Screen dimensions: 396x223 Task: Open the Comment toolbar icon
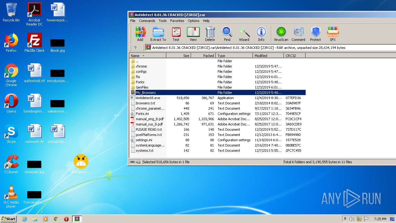tap(299, 34)
